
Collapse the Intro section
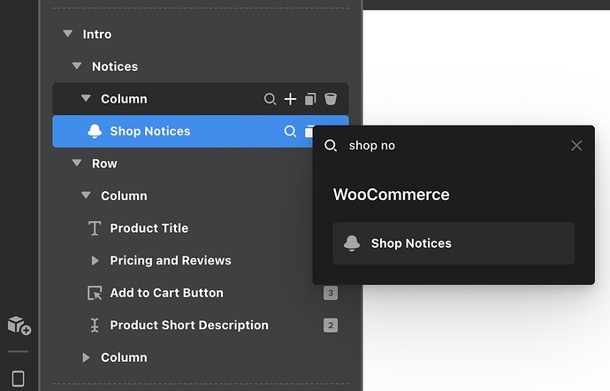coord(67,34)
